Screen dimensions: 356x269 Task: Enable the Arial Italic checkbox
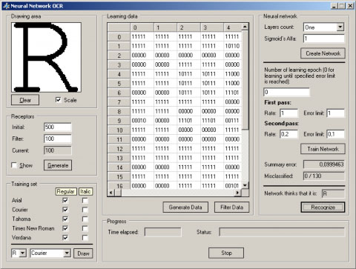(x=85, y=200)
